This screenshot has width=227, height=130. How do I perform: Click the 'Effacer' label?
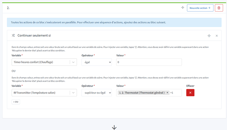(x=190, y=86)
